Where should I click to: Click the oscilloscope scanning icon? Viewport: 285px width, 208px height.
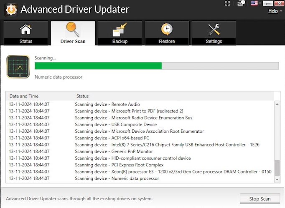click(18, 67)
